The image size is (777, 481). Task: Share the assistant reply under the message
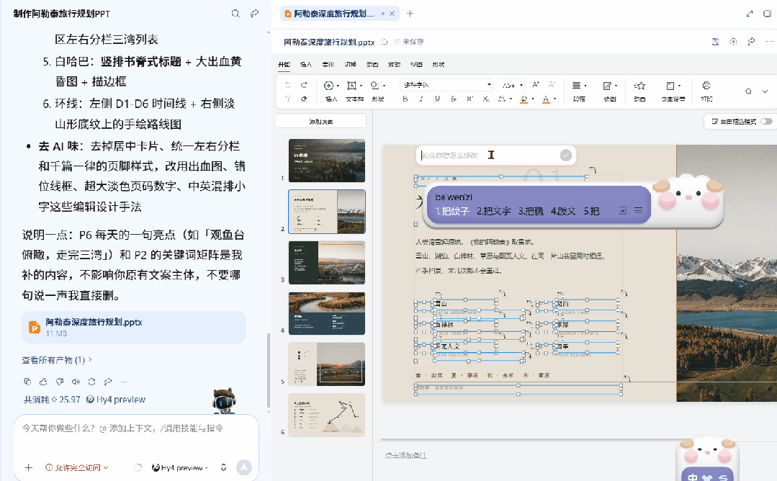(107, 382)
